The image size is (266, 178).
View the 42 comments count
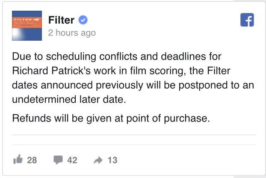point(72,160)
